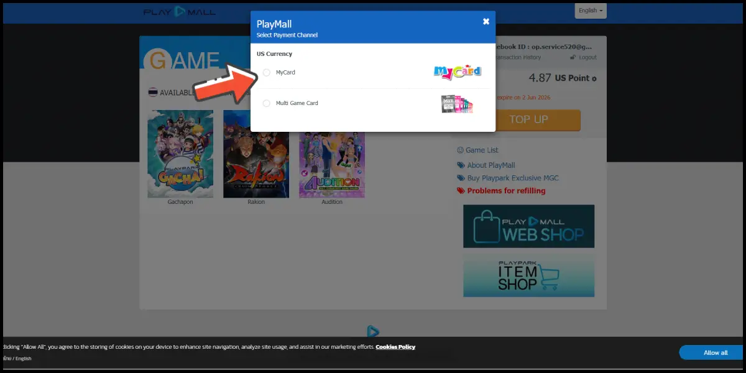Click the Multi Game Card image

click(457, 104)
